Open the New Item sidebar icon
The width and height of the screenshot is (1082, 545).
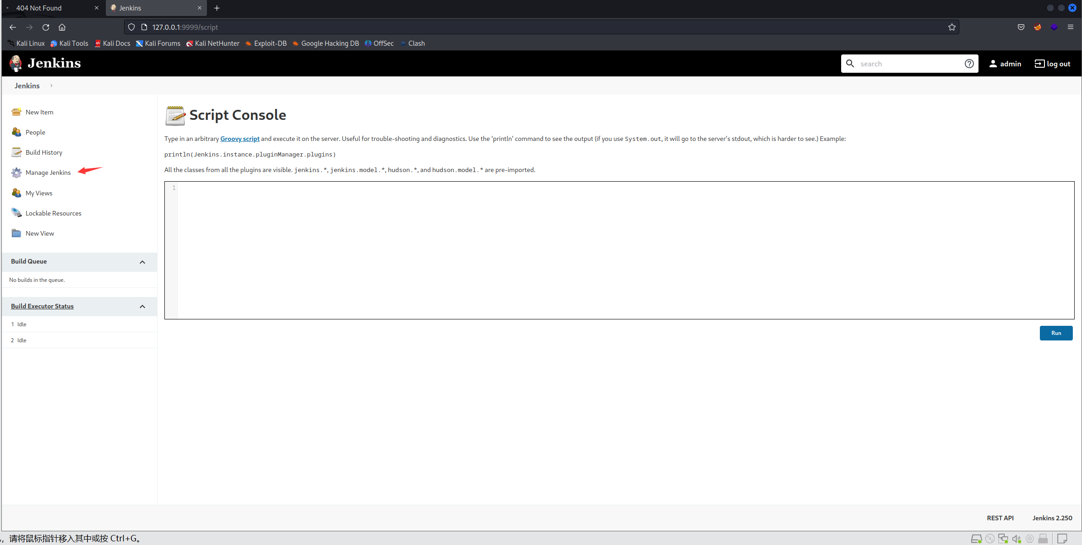(16, 112)
